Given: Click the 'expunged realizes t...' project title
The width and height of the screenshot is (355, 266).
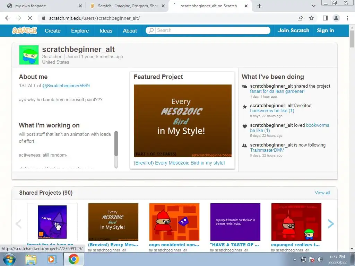Looking at the screenshot, I should click(x=295, y=245).
